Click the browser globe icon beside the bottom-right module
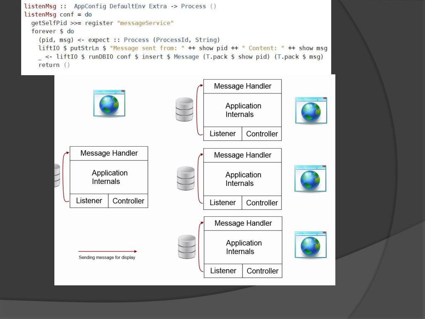Screen dimensions: 425x319 [310, 245]
